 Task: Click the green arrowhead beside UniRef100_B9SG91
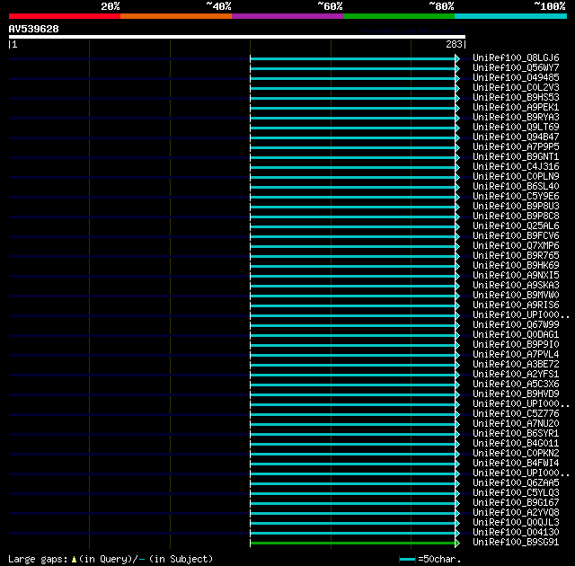(457, 543)
